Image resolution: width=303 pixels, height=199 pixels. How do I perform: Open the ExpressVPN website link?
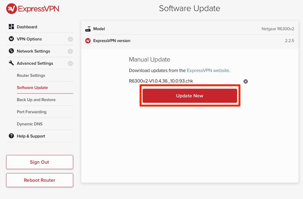(208, 70)
